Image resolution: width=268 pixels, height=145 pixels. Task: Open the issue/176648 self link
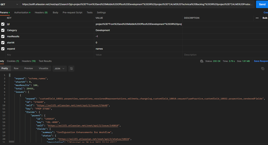click(x=72, y=105)
